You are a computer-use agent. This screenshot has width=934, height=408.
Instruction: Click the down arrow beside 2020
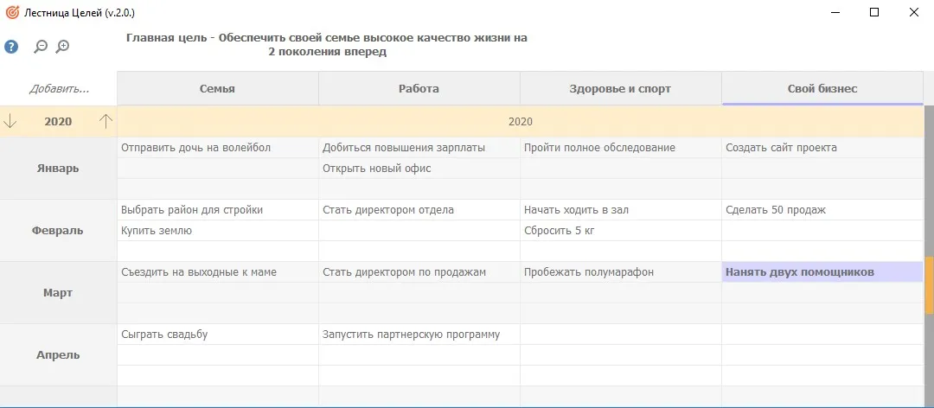[10, 122]
